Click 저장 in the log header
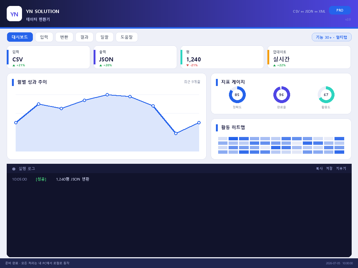Screen dimensions: 358x268 (x=329, y=168)
